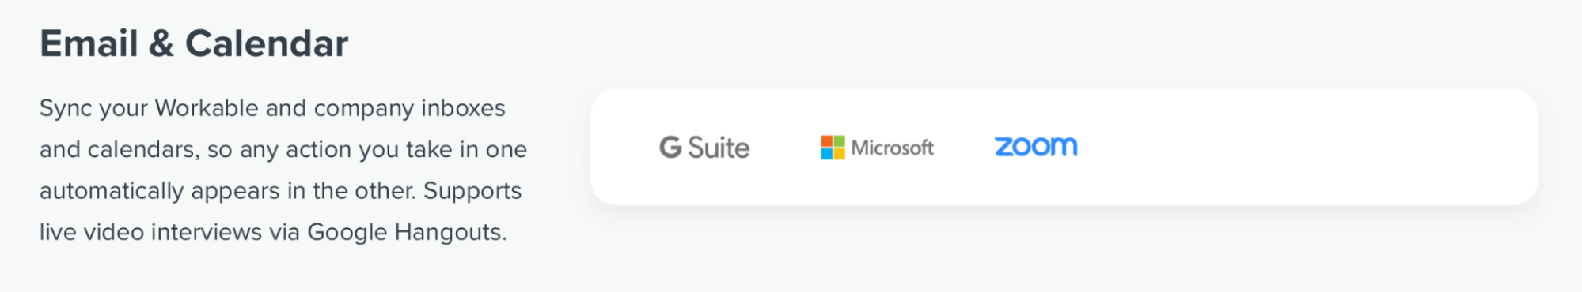Click the ampersand in the heading
This screenshot has height=292, width=1582.
click(x=161, y=43)
